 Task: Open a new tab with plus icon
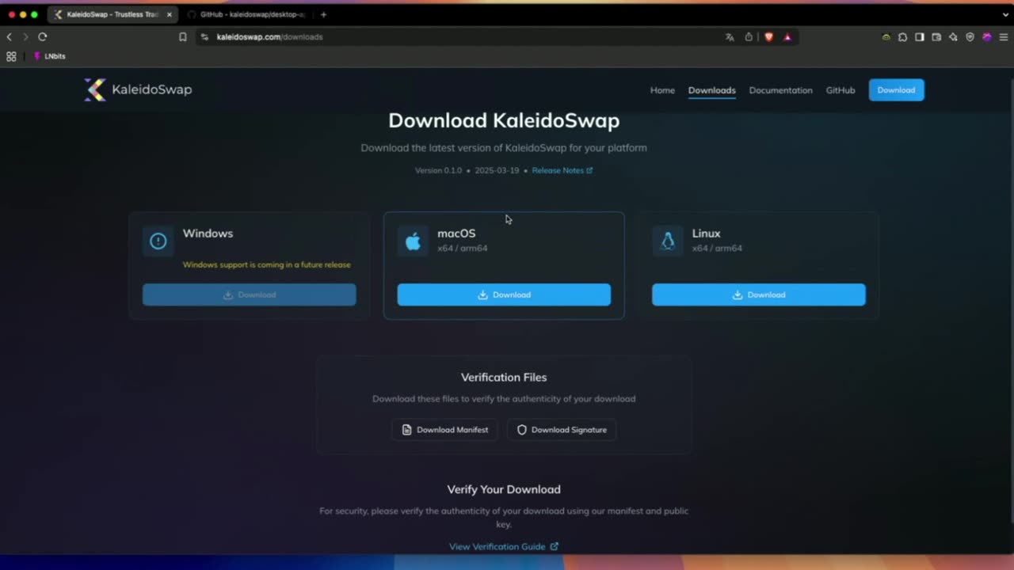pos(323,14)
